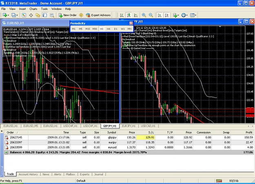The width and height of the screenshot is (255, 184).
Task: Click the Zoom Out magnifier icon
Action: tap(151, 15)
